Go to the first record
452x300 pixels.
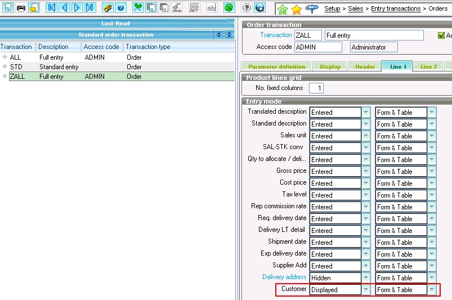tap(51, 8)
